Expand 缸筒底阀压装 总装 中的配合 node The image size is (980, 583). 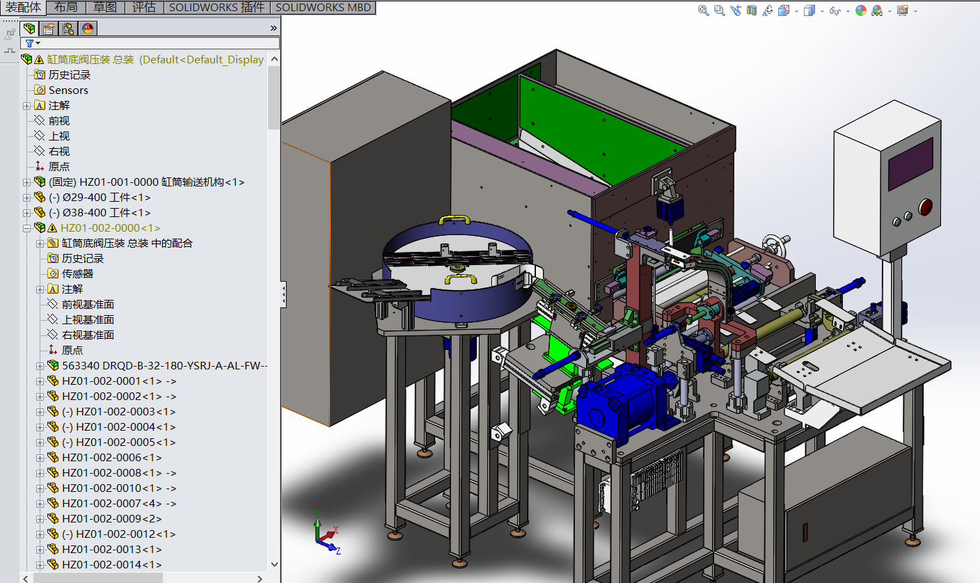(x=40, y=243)
